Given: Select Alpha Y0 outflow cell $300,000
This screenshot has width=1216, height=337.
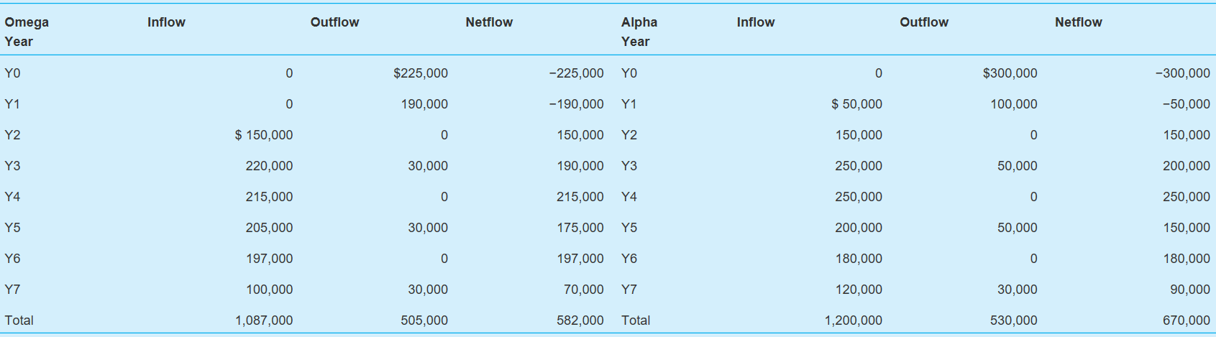Looking at the screenshot, I should point(1010,73).
